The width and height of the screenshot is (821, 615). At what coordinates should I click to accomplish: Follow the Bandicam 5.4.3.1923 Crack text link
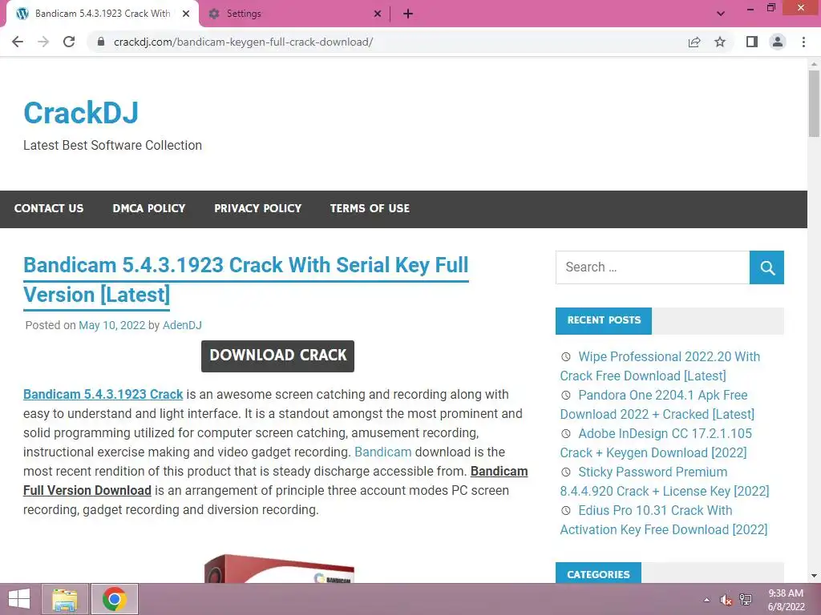click(x=103, y=394)
